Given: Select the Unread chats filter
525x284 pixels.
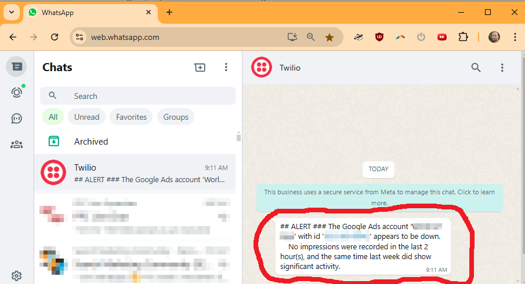Looking at the screenshot, I should (86, 117).
